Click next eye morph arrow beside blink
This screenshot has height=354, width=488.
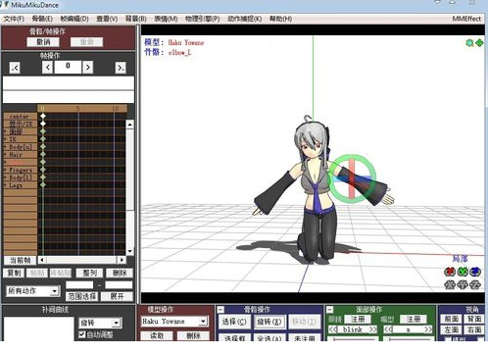[372, 329]
